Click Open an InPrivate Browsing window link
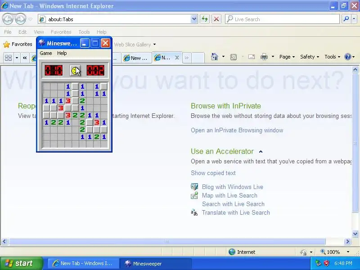Screen dimensions: 360x270 pos(237,130)
